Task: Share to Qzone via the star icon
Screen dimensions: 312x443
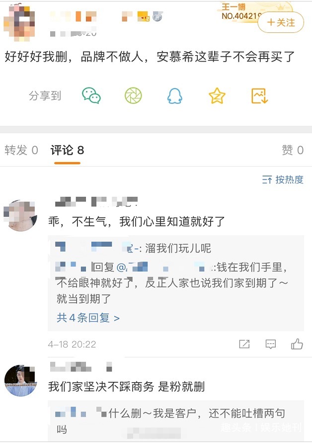Action: coord(216,96)
